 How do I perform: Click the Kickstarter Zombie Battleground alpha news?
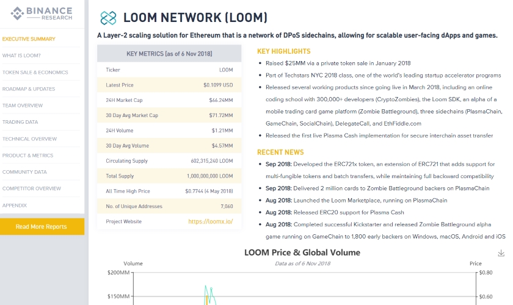click(x=385, y=231)
